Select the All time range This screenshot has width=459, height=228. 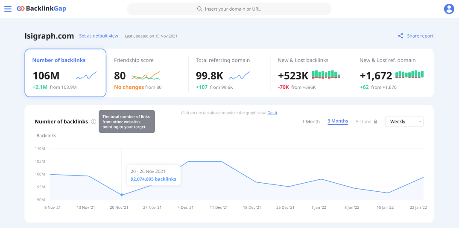(x=363, y=121)
